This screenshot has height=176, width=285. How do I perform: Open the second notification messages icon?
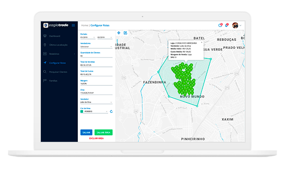click(x=227, y=25)
